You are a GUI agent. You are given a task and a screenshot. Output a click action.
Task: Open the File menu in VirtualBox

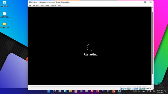tap(30, 5)
